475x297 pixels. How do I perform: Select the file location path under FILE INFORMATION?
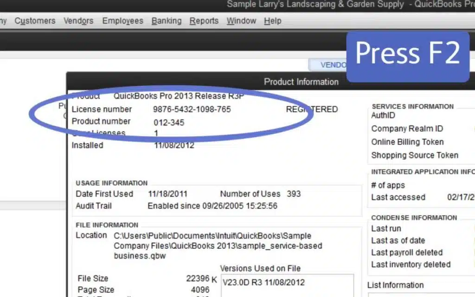click(218, 246)
